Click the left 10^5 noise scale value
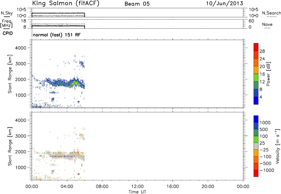Viewport: 281px width, 194px height. click(x=21, y=9)
